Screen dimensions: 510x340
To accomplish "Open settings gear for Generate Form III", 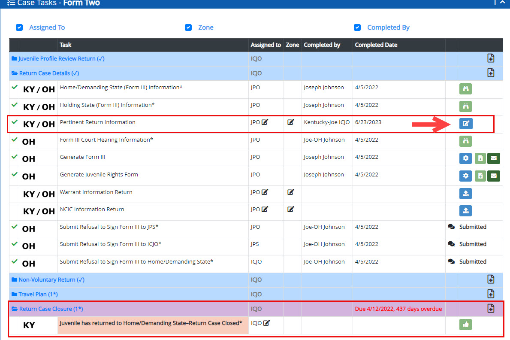I will pyautogui.click(x=465, y=158).
